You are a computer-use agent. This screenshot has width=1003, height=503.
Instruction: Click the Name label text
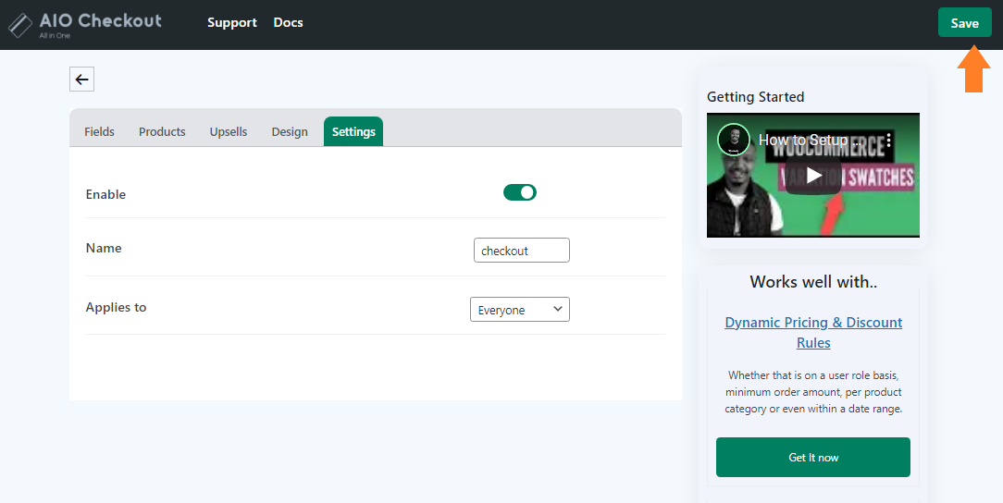point(104,248)
